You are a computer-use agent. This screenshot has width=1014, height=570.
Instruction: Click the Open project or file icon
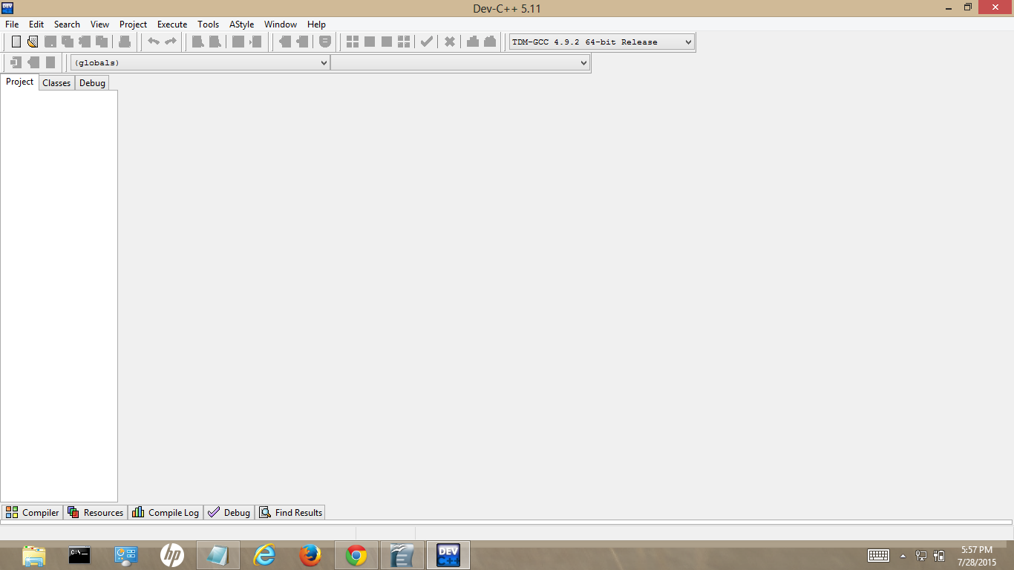[33, 42]
